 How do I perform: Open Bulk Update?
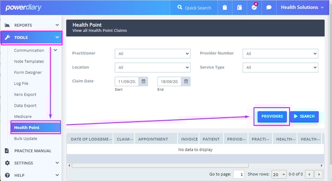point(26,139)
